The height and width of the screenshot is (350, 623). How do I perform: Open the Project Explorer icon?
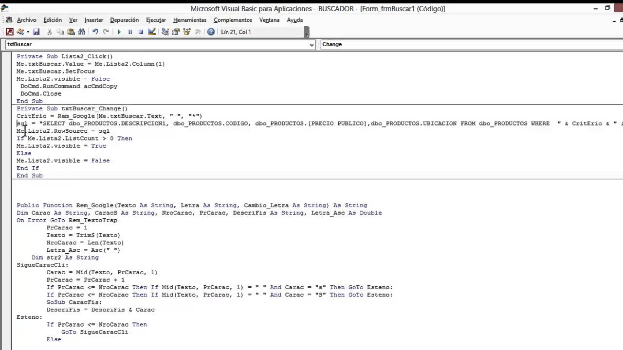(x=165, y=32)
